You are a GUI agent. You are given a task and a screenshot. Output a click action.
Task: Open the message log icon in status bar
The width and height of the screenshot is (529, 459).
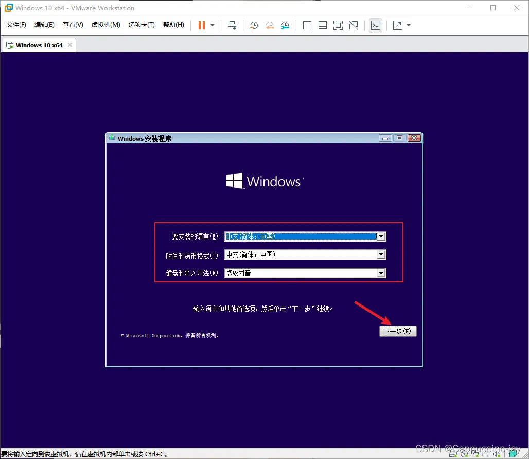pyautogui.click(x=513, y=454)
